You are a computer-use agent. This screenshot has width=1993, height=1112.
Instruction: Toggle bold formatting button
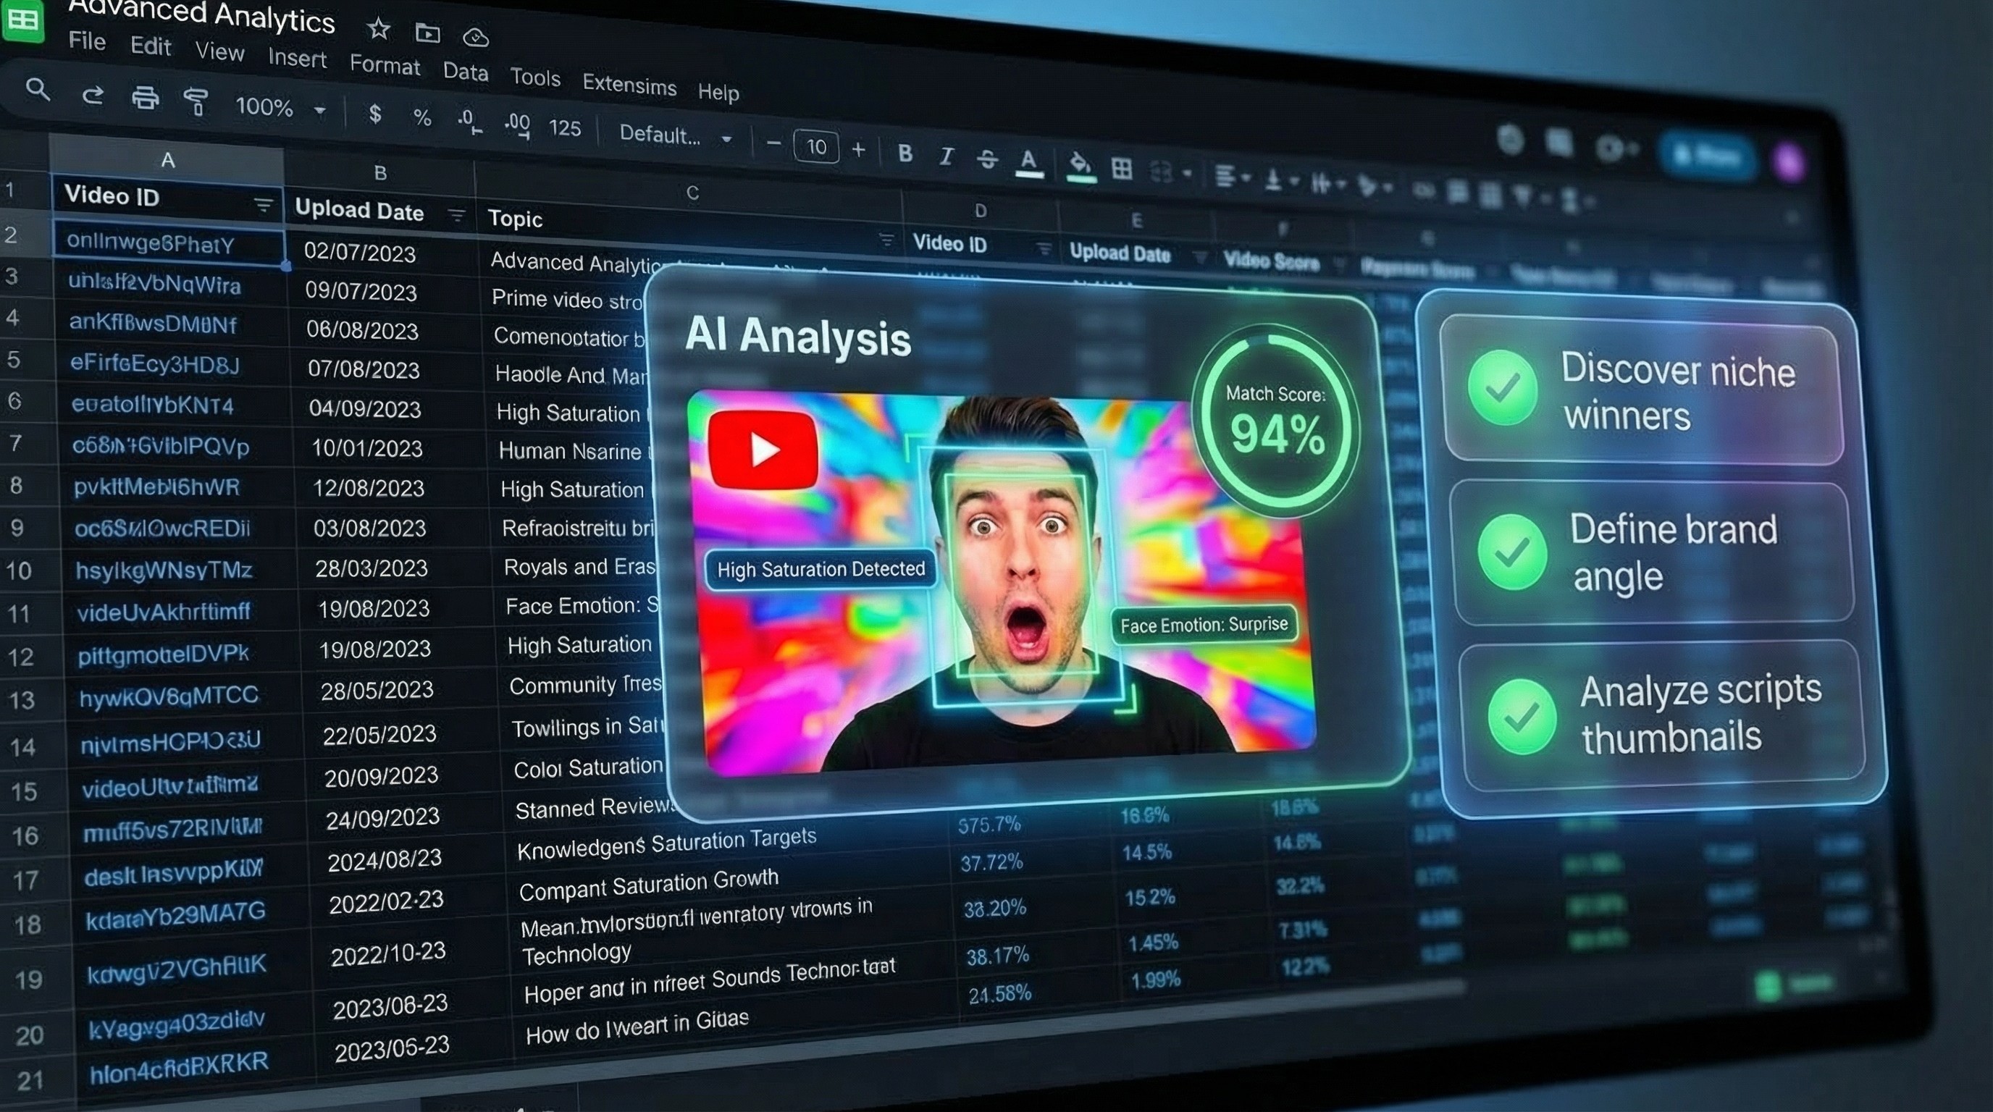coord(905,153)
